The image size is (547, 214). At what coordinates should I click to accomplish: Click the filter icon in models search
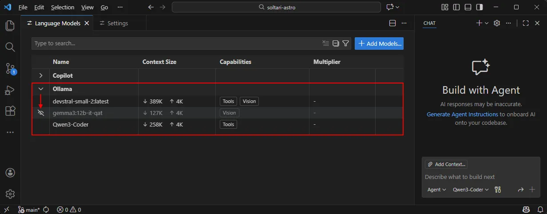[x=345, y=44]
